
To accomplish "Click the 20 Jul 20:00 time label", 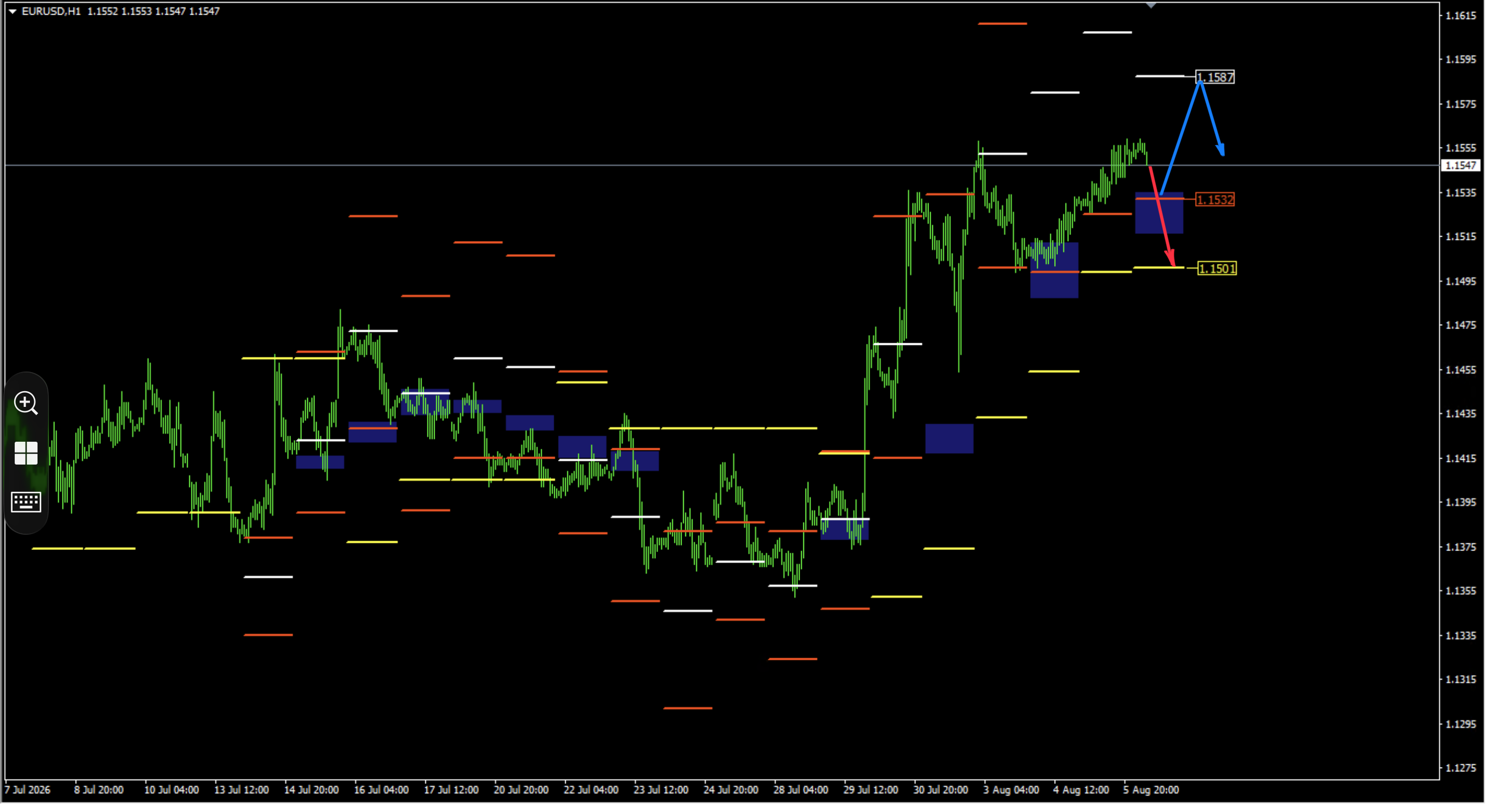I will [521, 789].
